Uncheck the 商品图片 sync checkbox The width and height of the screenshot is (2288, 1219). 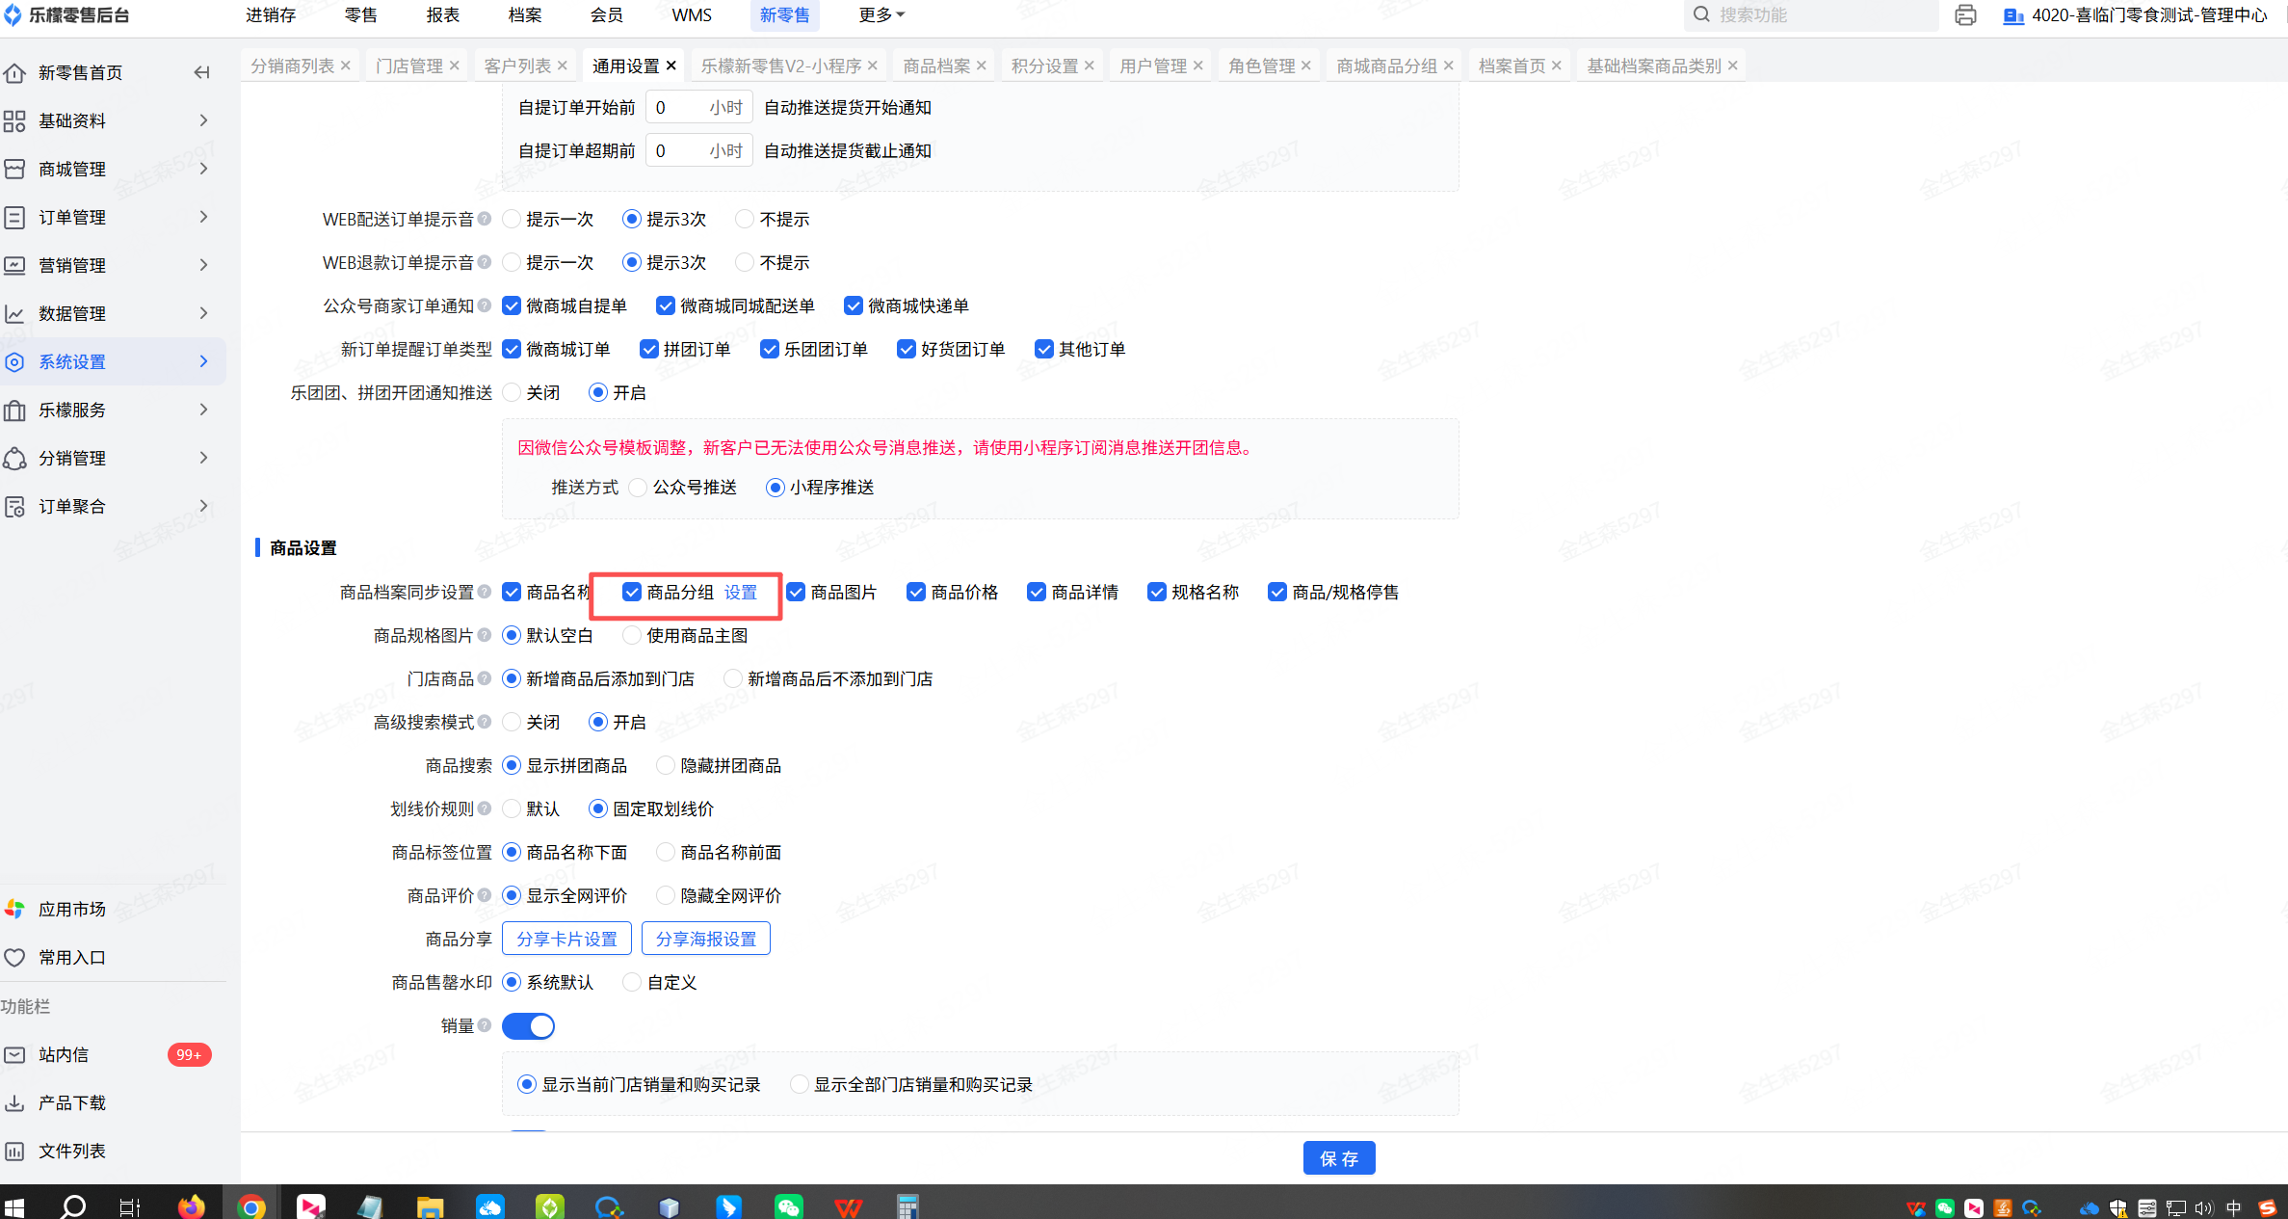click(797, 592)
